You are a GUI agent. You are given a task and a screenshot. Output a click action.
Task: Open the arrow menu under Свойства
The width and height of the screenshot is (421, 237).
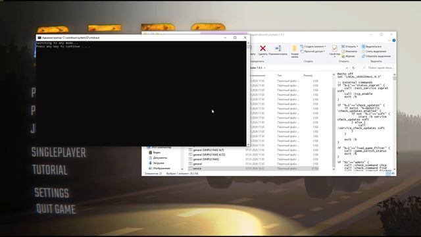tap(335, 57)
